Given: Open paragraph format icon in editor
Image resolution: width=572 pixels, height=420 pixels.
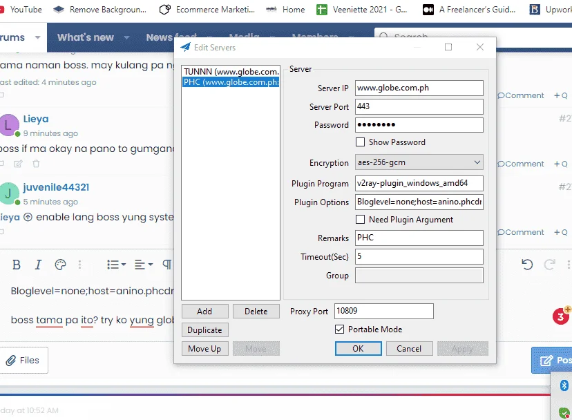Looking at the screenshot, I should point(166,265).
